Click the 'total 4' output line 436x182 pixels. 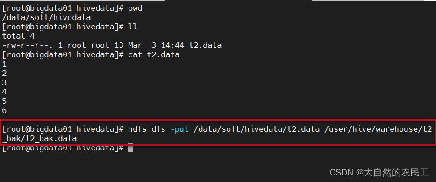[x=18, y=36]
